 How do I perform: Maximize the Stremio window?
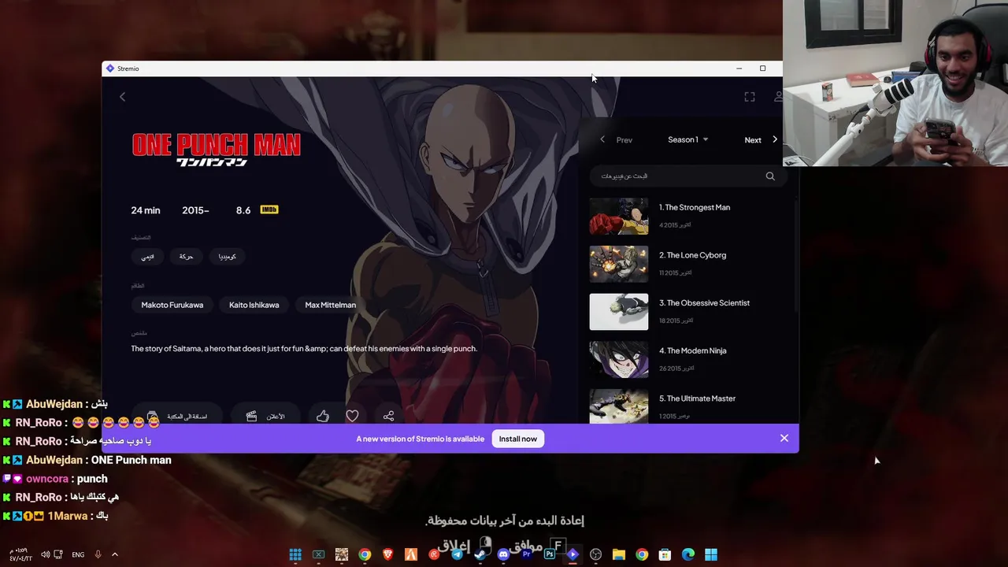click(762, 69)
